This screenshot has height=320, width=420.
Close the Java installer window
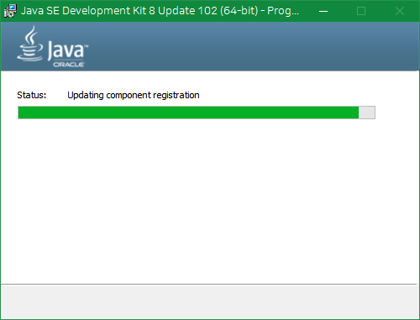point(400,11)
